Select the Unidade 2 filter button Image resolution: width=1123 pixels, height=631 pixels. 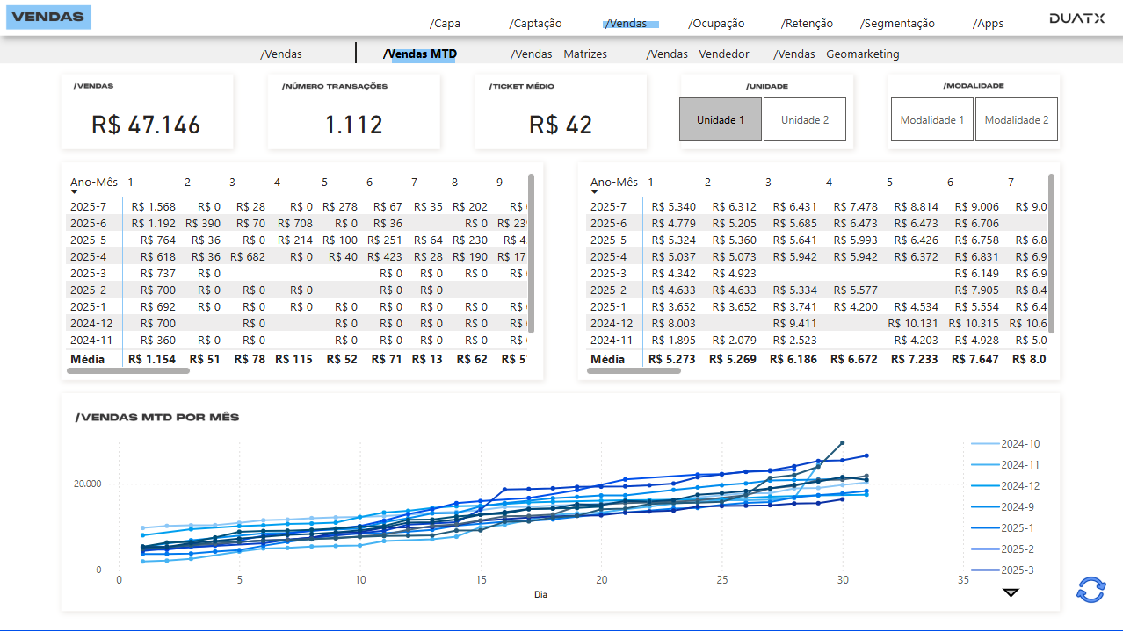(x=803, y=118)
